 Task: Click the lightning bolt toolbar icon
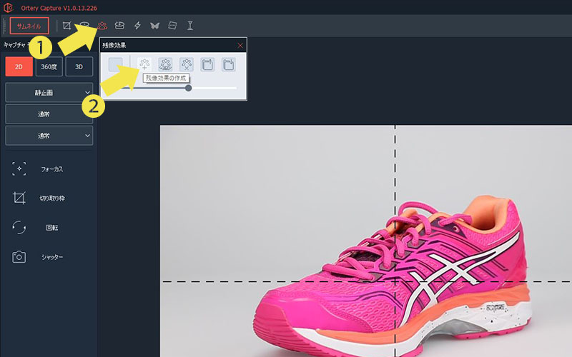137,26
